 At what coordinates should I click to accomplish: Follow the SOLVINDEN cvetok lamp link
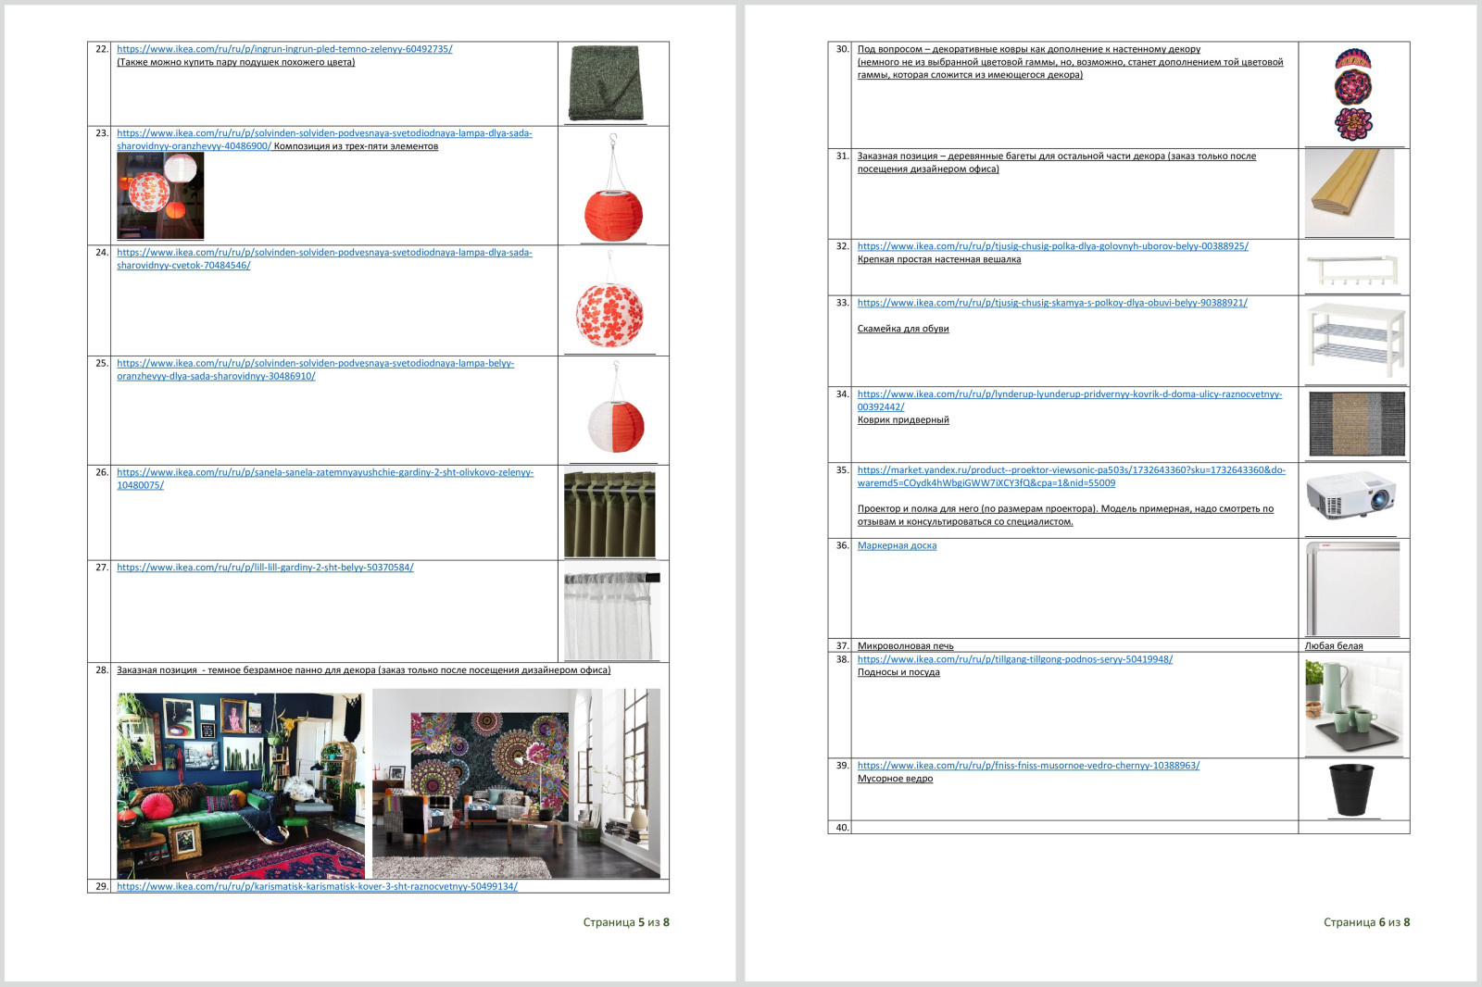[324, 252]
